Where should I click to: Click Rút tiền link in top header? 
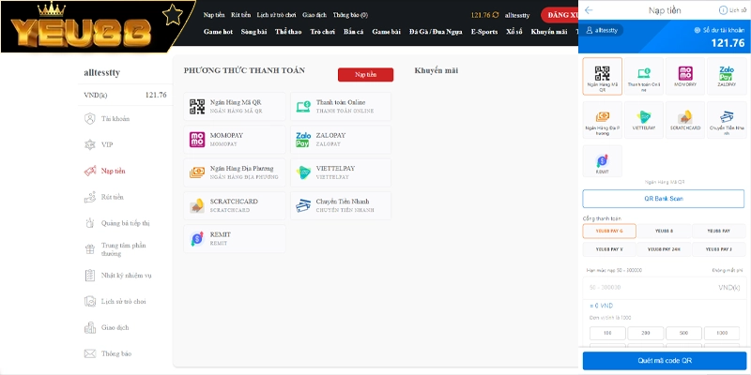coord(240,15)
